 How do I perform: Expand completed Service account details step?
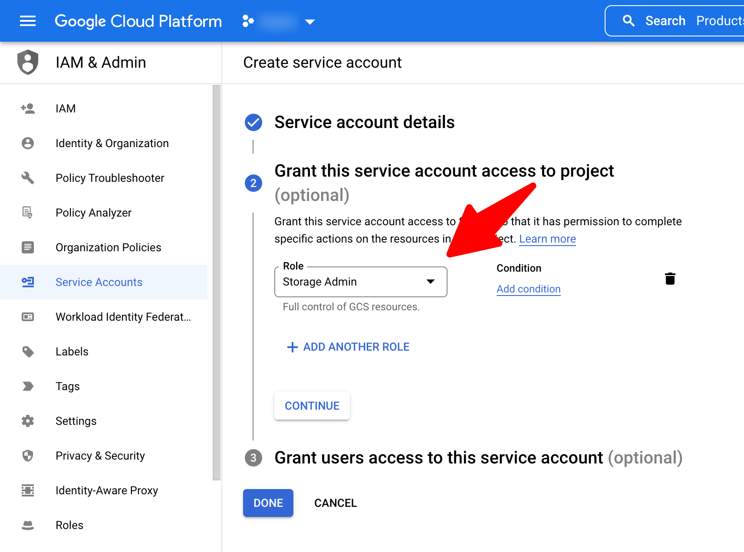(x=364, y=122)
